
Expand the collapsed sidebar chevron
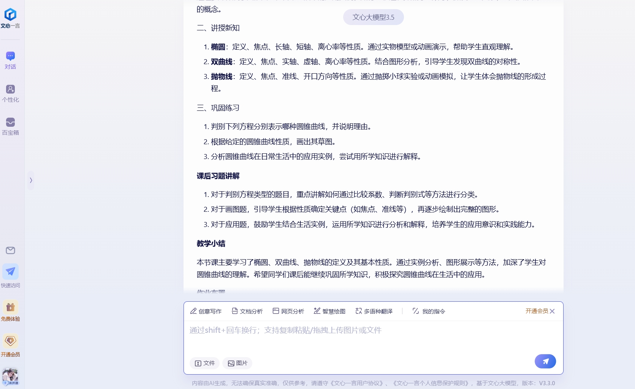31,180
